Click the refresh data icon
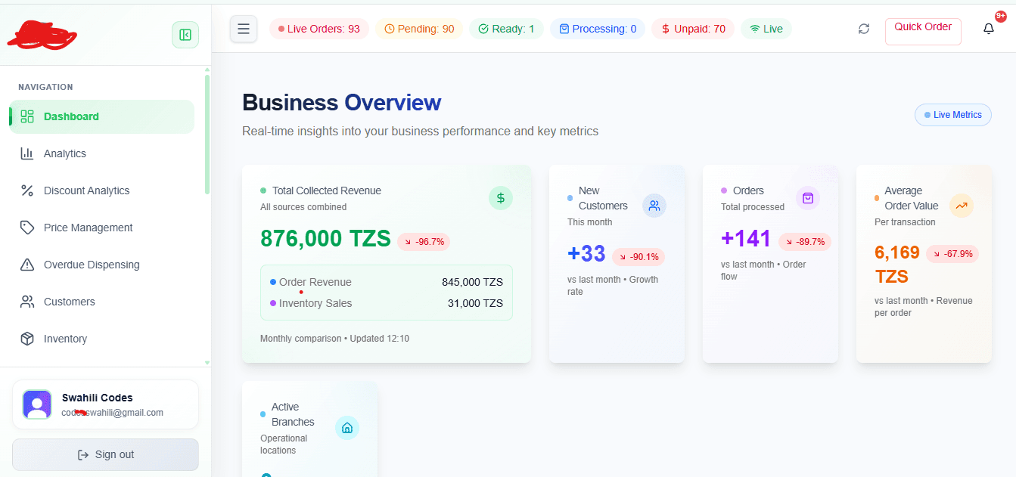 coord(863,28)
